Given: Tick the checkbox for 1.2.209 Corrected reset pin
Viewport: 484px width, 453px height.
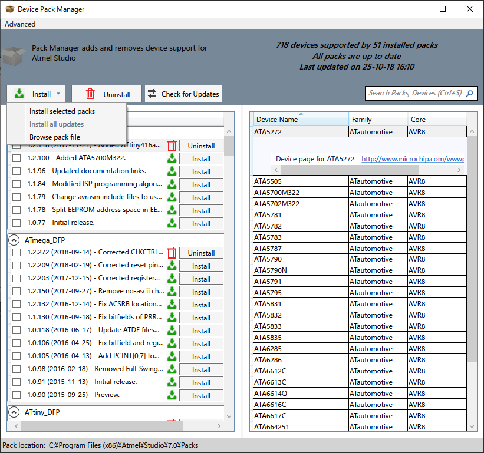Looking at the screenshot, I should tap(17, 266).
